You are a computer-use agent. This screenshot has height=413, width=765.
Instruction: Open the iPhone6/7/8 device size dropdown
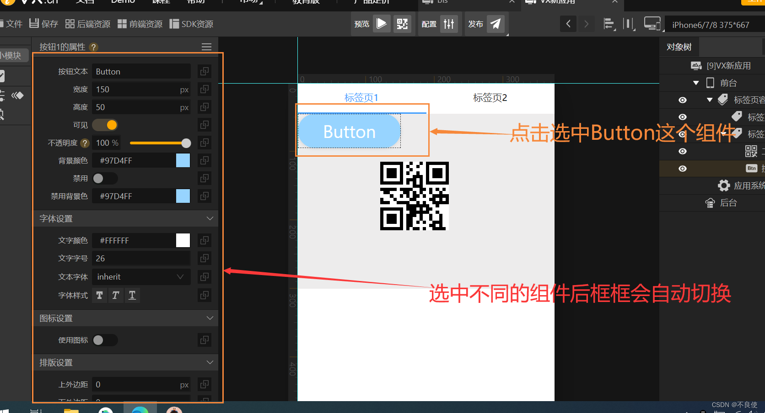714,25
